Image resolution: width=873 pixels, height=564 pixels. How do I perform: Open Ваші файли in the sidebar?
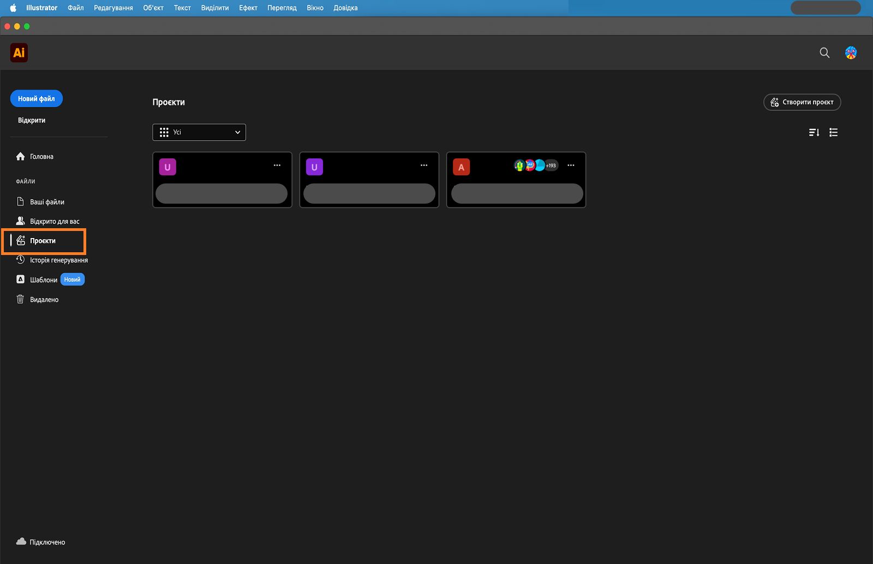pos(47,202)
